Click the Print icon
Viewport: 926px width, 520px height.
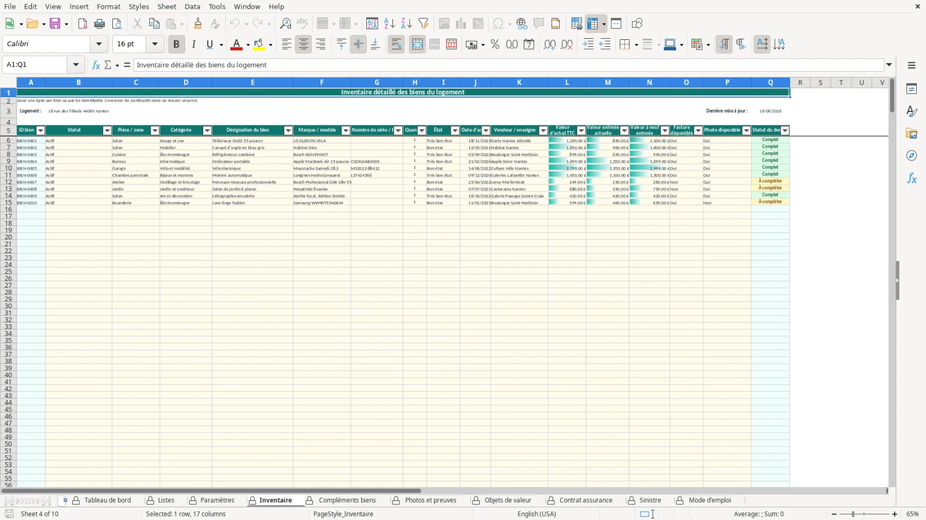100,24
